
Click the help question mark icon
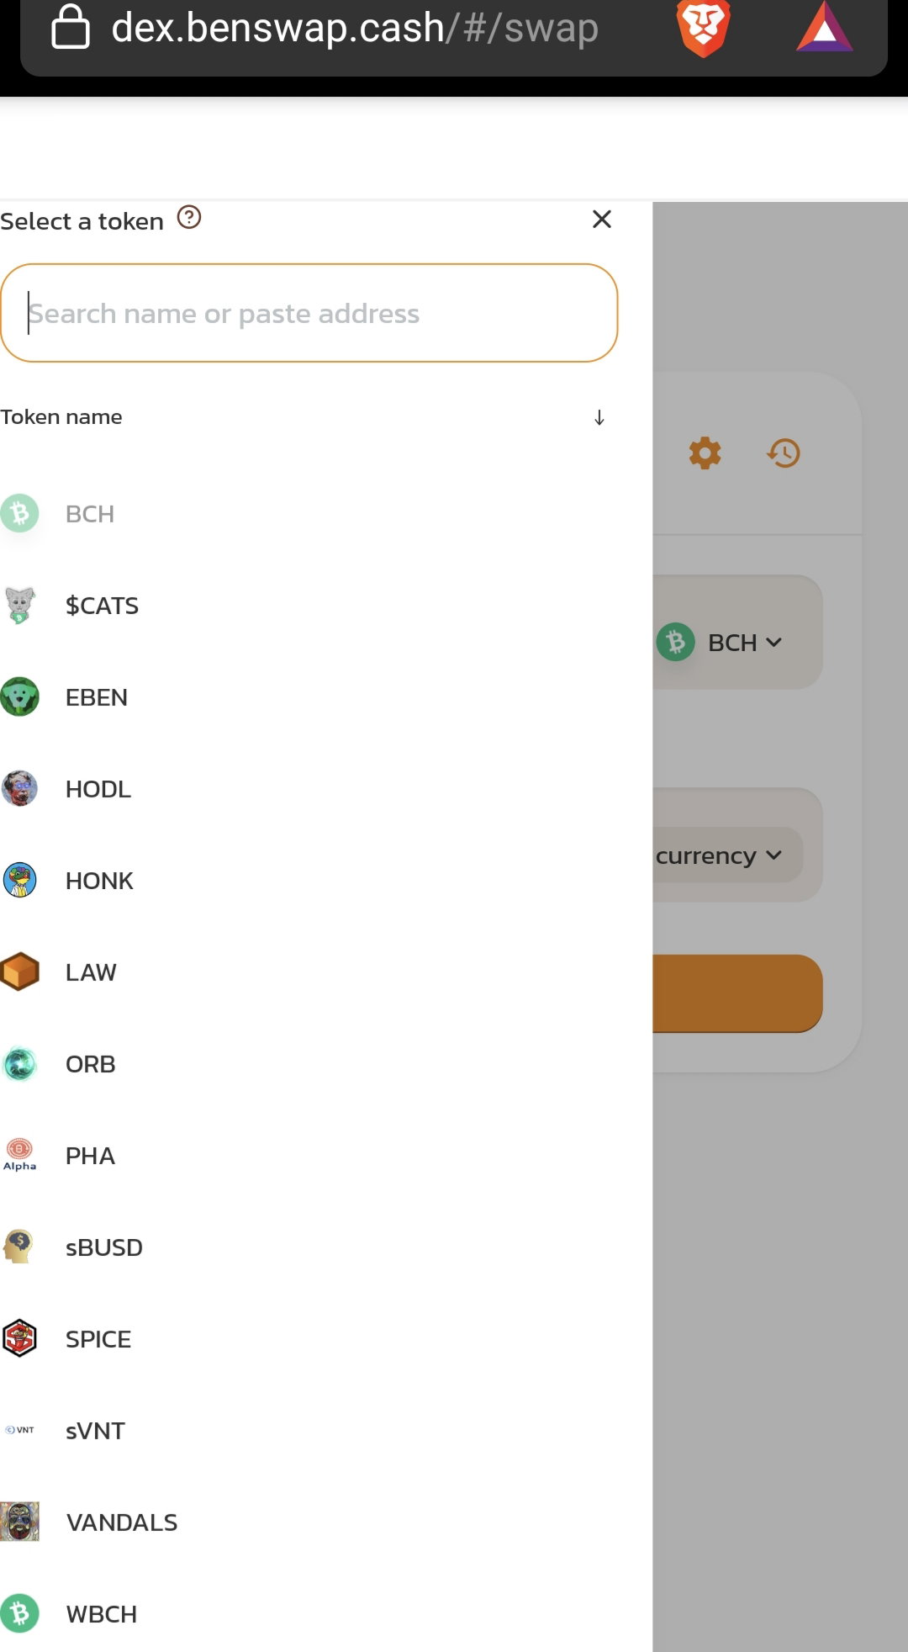pyautogui.click(x=189, y=218)
